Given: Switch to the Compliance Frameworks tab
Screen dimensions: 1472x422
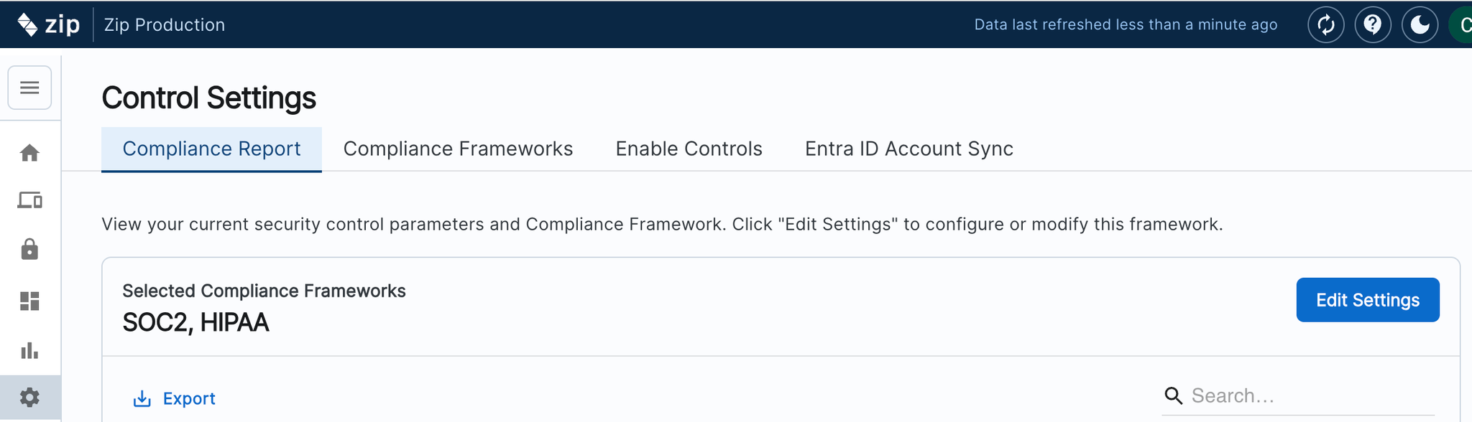Looking at the screenshot, I should tap(458, 149).
